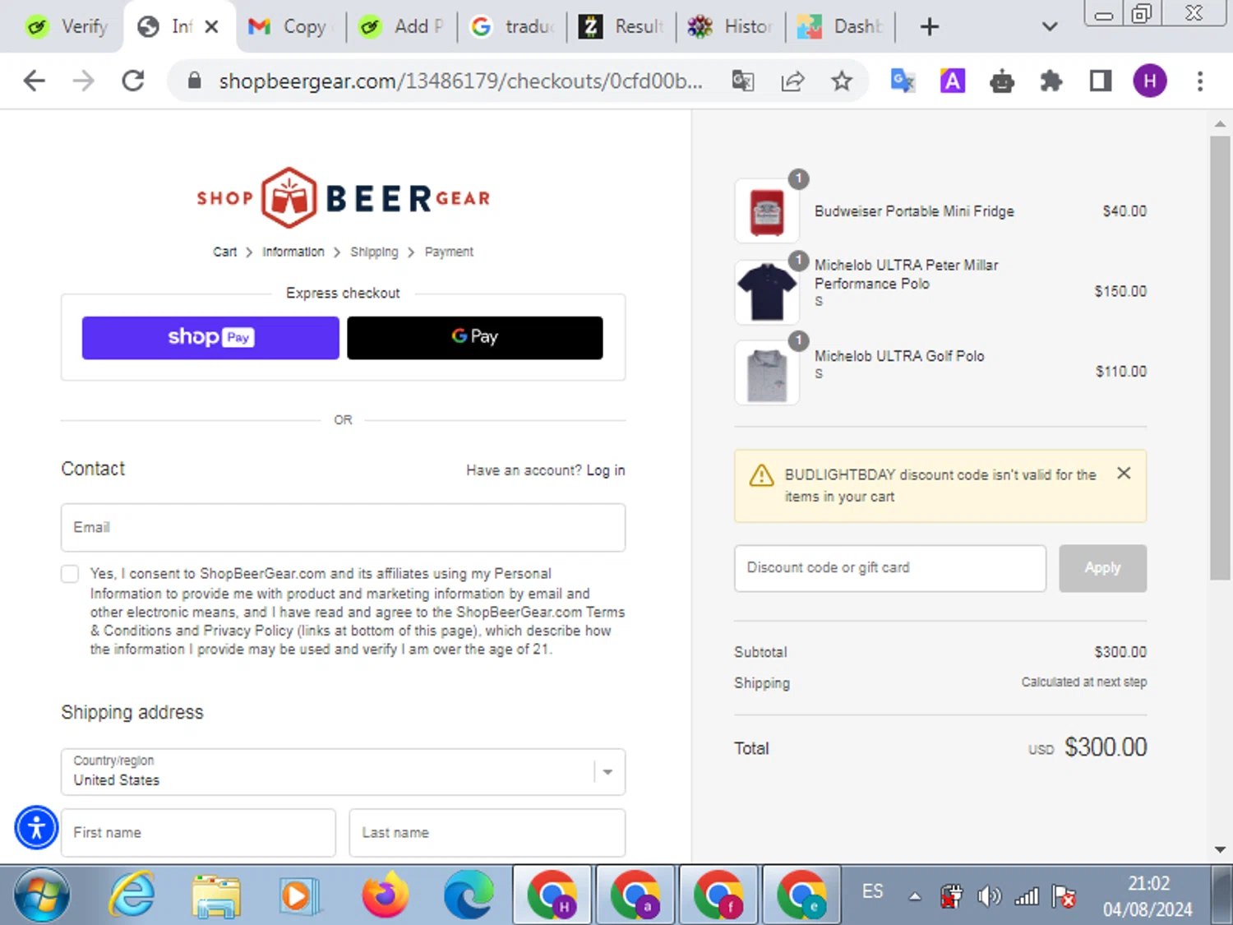Viewport: 1233px width, 925px height.
Task: Switch to the Verify tab
Action: point(66,26)
